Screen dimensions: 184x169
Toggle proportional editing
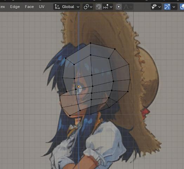119,7
